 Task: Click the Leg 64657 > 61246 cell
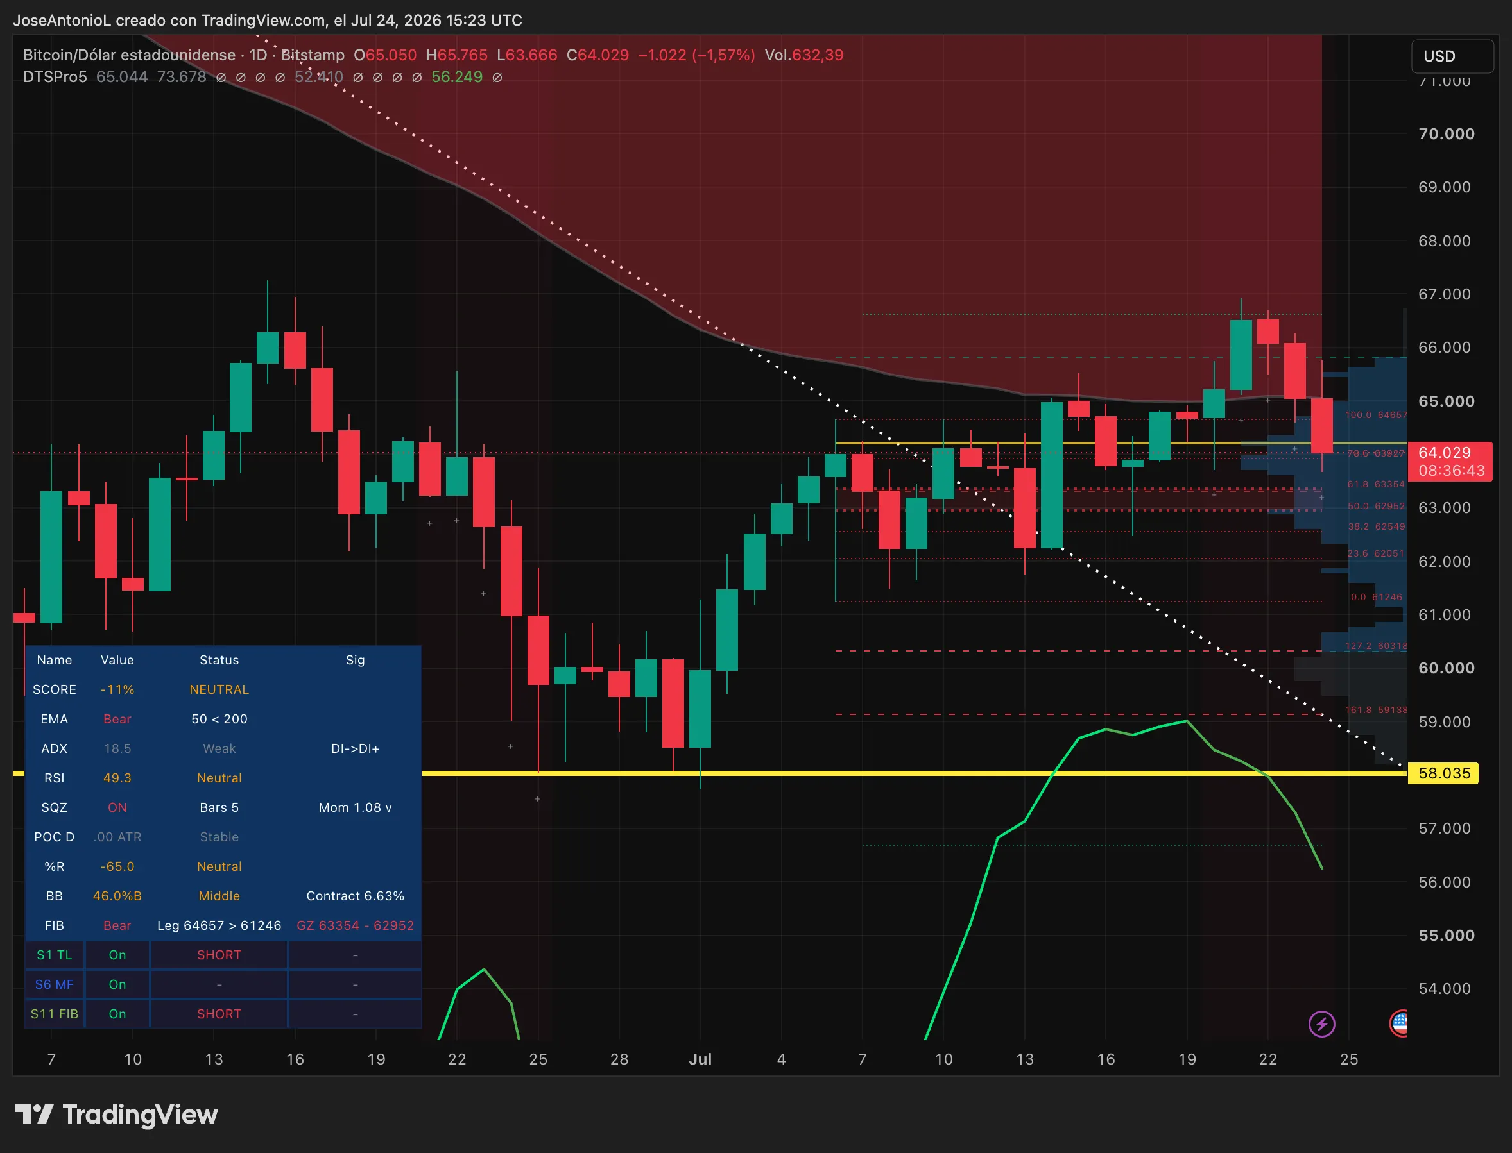[219, 926]
